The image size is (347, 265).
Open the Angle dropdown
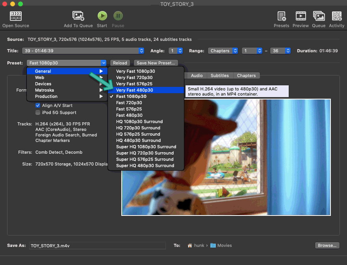pos(176,51)
